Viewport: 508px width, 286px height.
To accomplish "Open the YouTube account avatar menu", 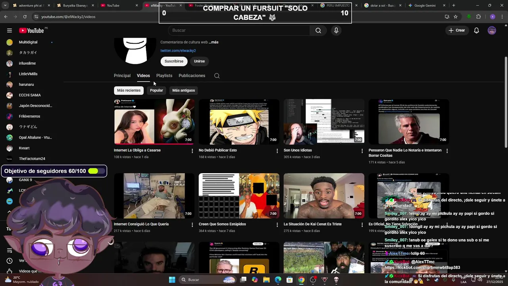I will [492, 31].
